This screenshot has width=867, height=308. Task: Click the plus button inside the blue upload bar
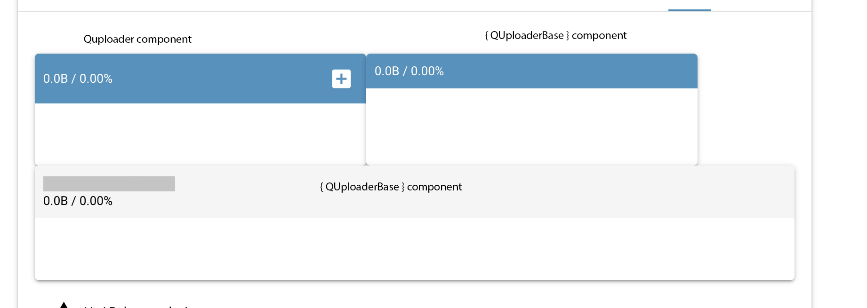[341, 79]
